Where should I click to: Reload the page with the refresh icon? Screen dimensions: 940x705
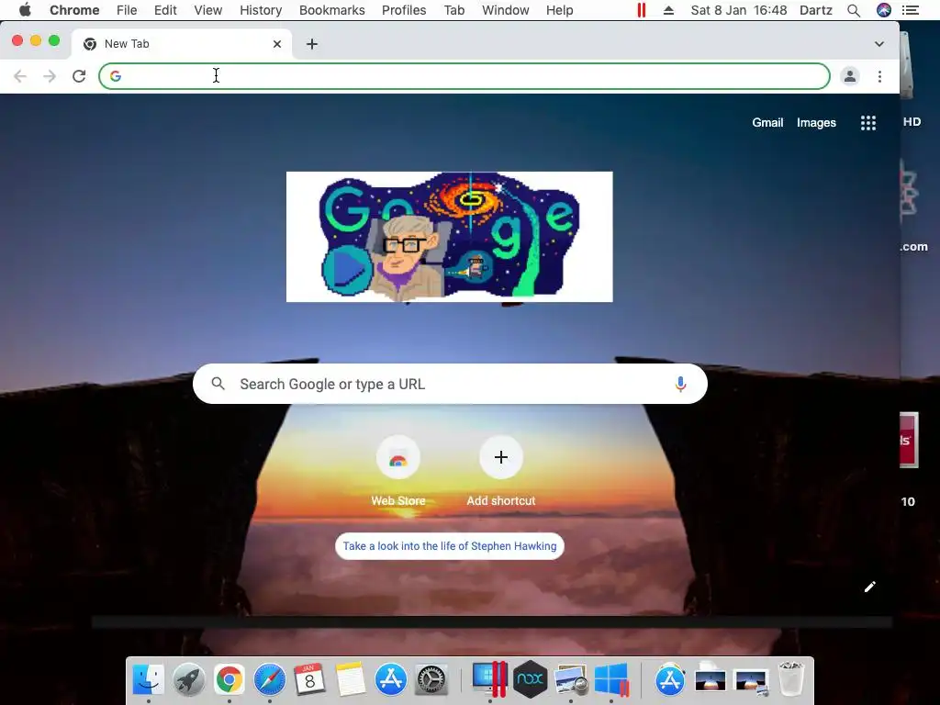79,76
